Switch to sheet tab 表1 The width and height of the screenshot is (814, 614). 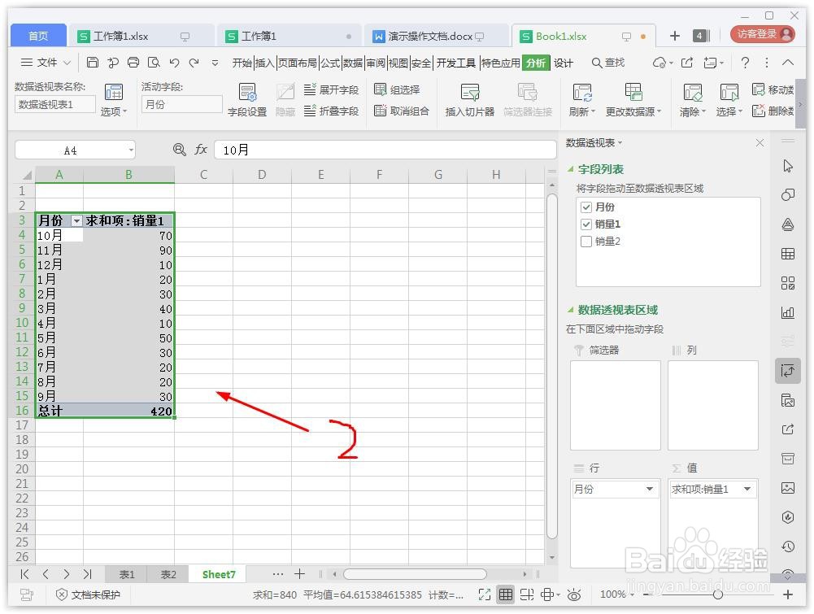[x=126, y=574]
